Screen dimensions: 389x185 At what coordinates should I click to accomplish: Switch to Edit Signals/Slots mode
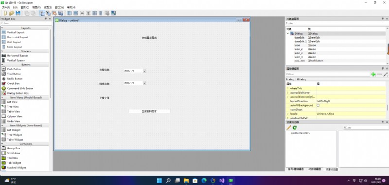48,13
